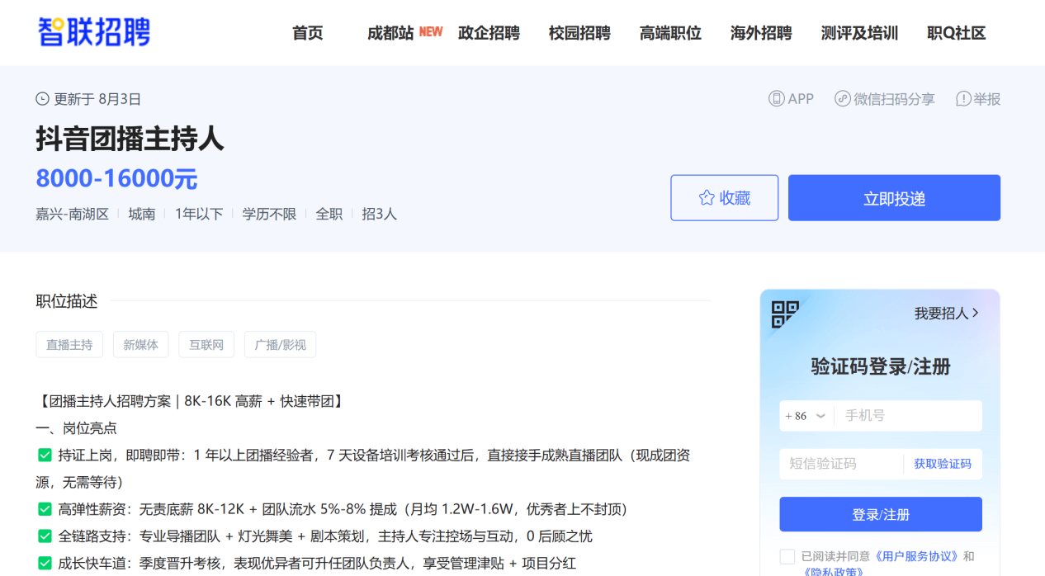Select 成都站 in the top navigation
The height and width of the screenshot is (576, 1045).
pyautogui.click(x=390, y=33)
